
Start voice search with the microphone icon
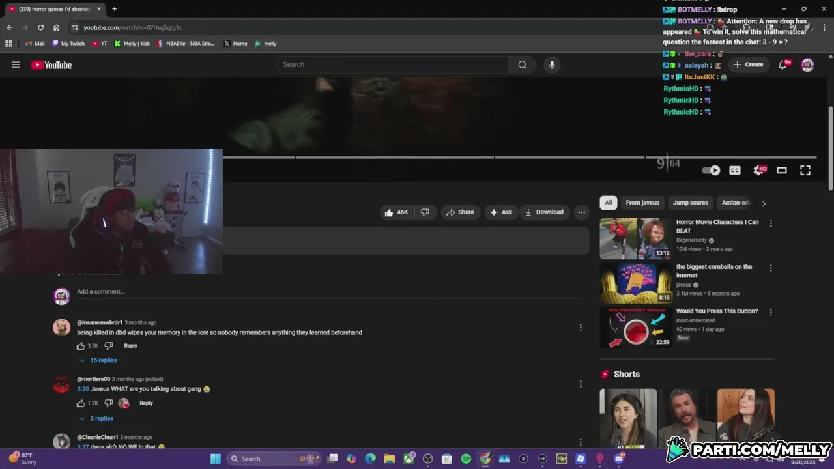point(552,64)
